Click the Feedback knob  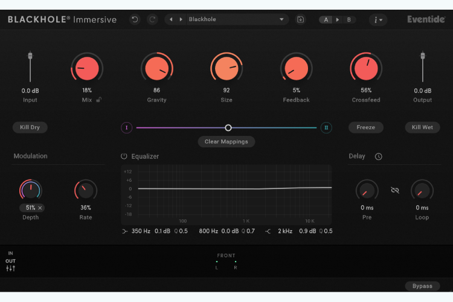coord(296,68)
